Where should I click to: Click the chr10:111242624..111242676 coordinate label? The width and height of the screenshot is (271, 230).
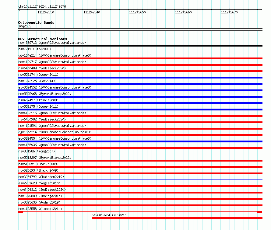[x=42, y=7]
